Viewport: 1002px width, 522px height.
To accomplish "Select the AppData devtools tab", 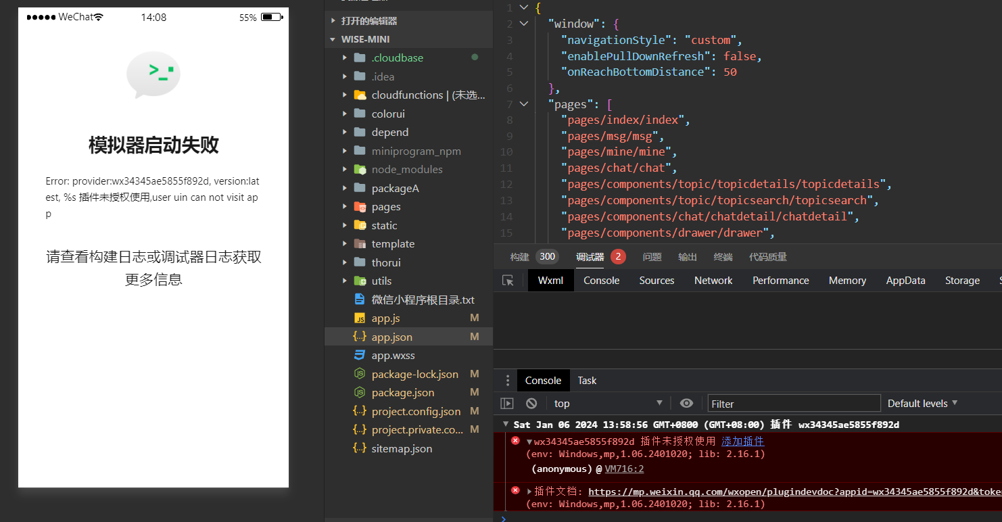I will coord(905,281).
